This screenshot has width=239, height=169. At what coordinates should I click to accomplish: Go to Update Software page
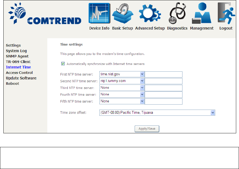click(x=21, y=78)
